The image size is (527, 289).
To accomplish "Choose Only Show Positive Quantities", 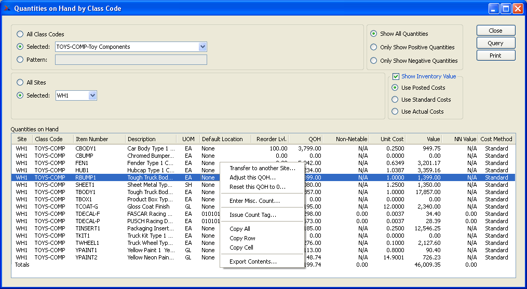I will coord(373,47).
